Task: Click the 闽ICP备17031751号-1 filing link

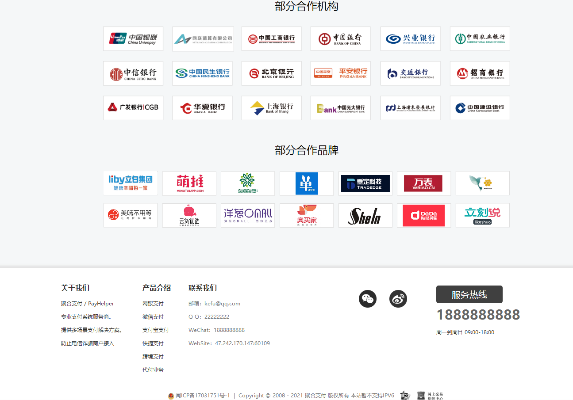Action: 203,396
